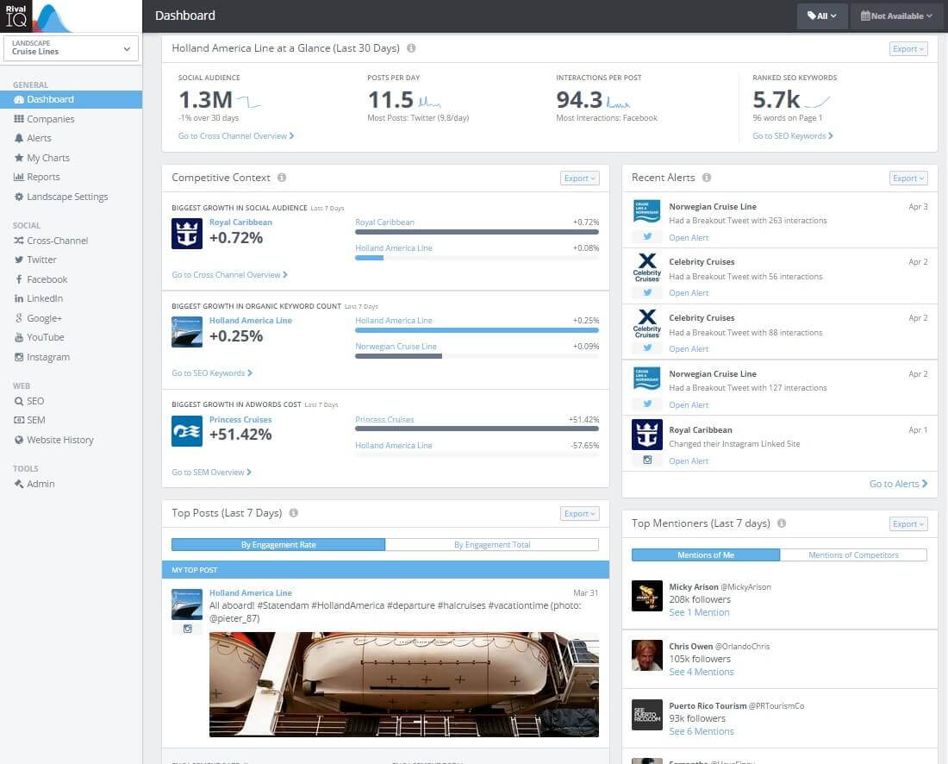Viewport: 948px width, 764px height.
Task: Click the Dashboard gauge icon in sidebar
Action: [x=19, y=99]
